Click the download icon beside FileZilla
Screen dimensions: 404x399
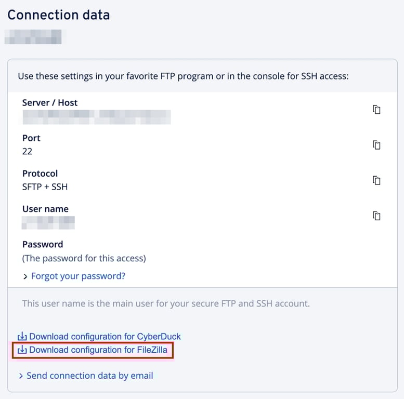(22, 350)
